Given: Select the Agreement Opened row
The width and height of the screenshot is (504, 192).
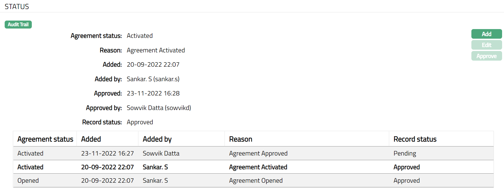Looking at the screenshot, I should [256, 180].
